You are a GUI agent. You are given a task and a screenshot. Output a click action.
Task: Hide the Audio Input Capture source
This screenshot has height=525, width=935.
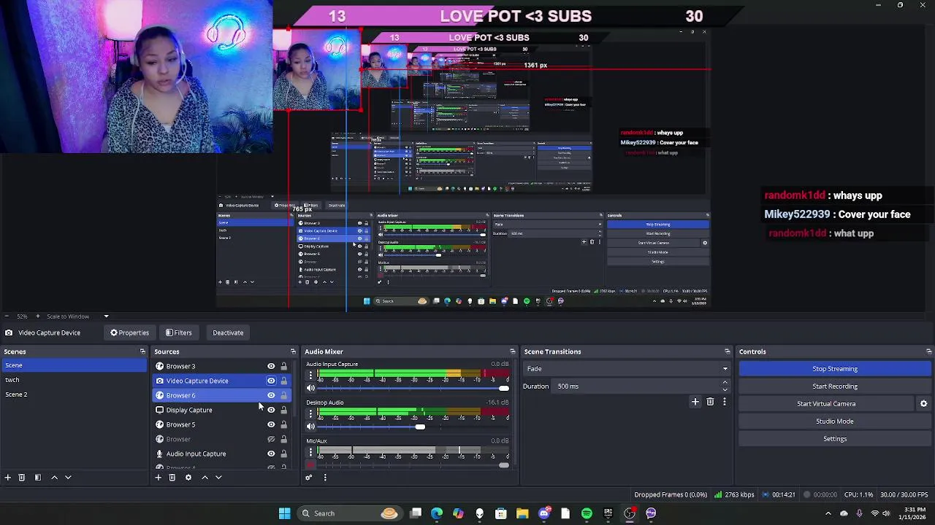point(271,454)
